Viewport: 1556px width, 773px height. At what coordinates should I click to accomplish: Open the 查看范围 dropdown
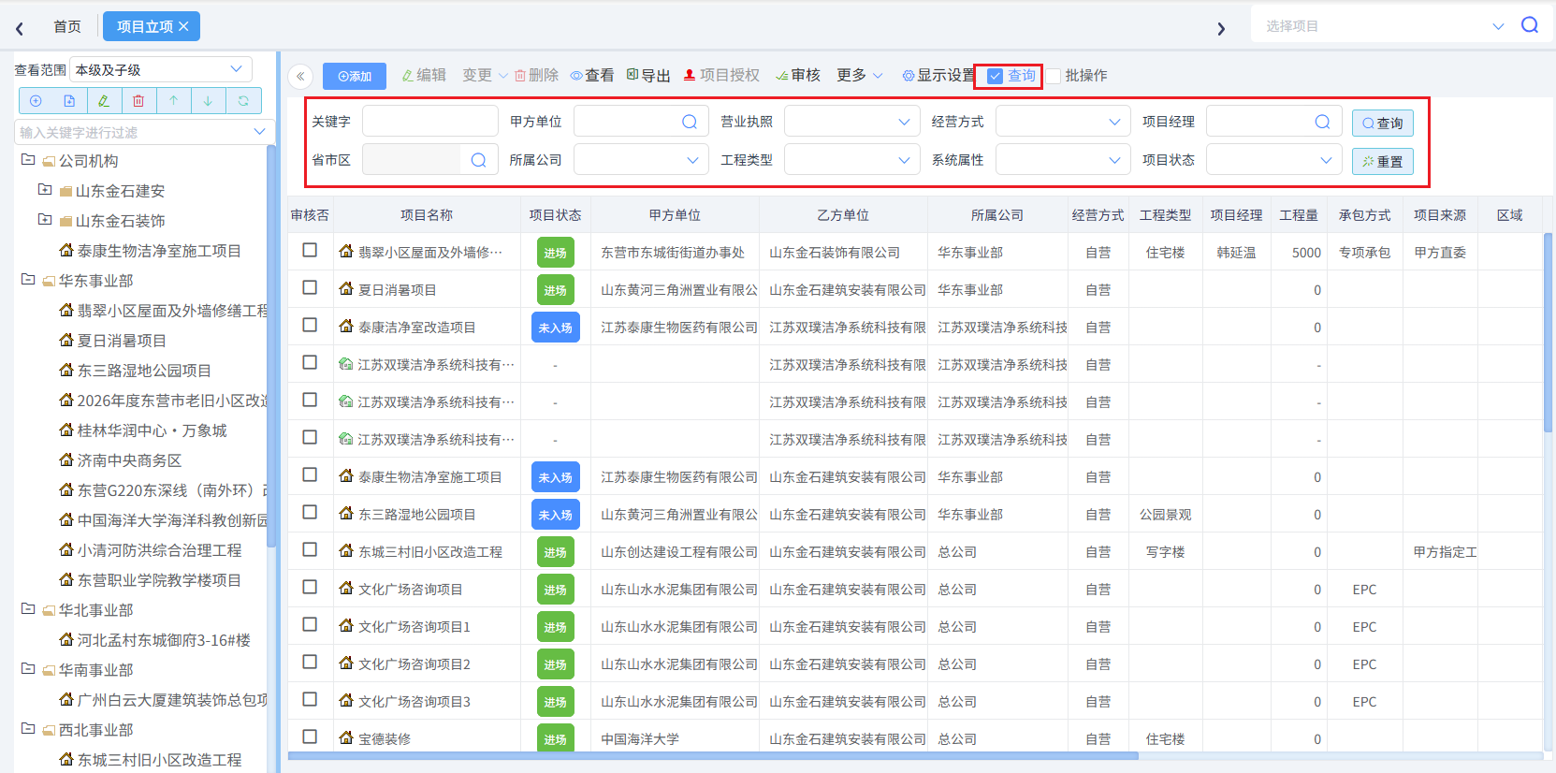pos(162,70)
